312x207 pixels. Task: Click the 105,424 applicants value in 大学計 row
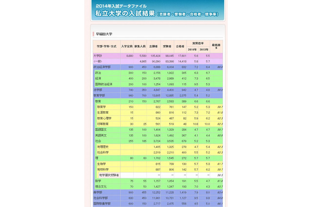pyautogui.click(x=156, y=56)
